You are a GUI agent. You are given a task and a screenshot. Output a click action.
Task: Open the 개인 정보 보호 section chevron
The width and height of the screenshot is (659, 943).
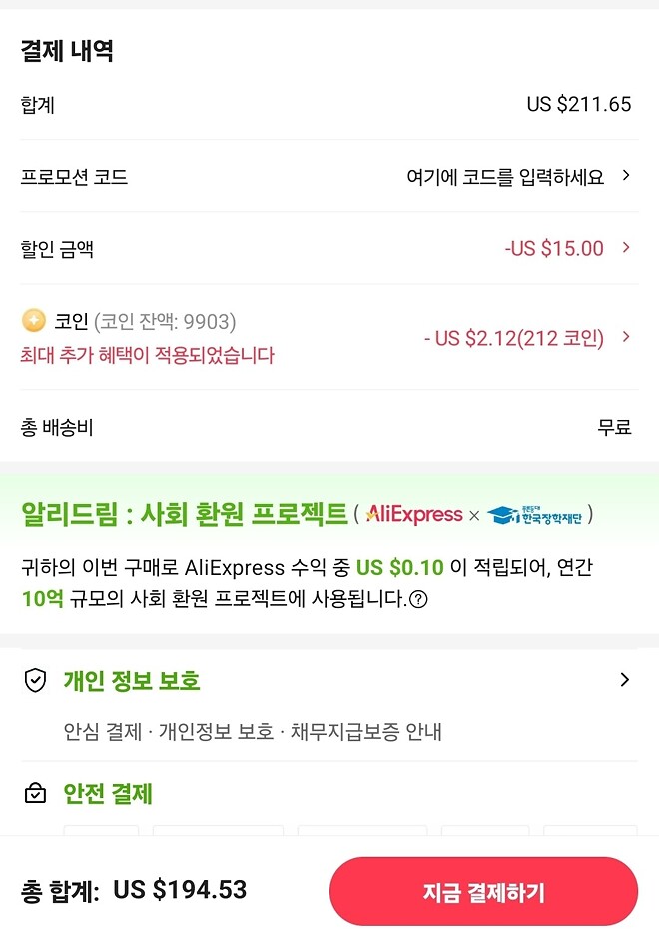[626, 679]
